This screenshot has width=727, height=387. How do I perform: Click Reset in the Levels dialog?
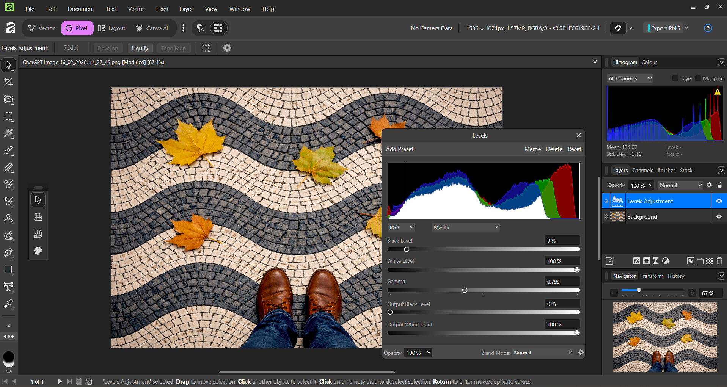coord(574,149)
